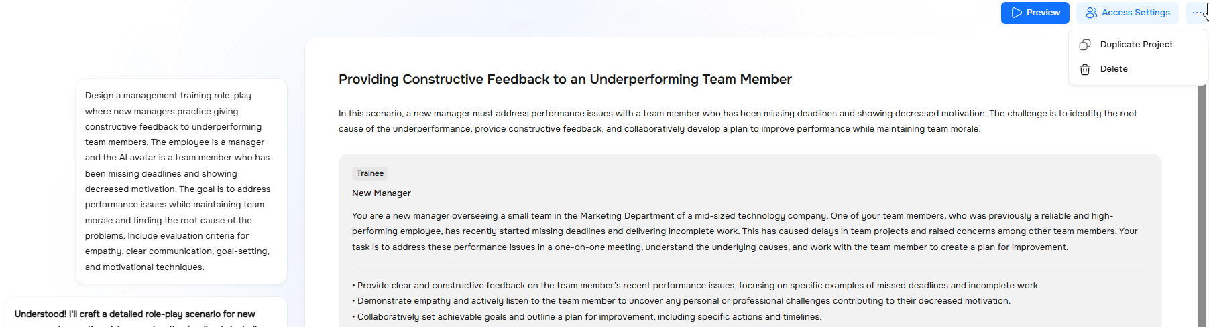Image resolution: width=1209 pixels, height=327 pixels.
Task: Click the Trainee tag label
Action: (x=370, y=173)
